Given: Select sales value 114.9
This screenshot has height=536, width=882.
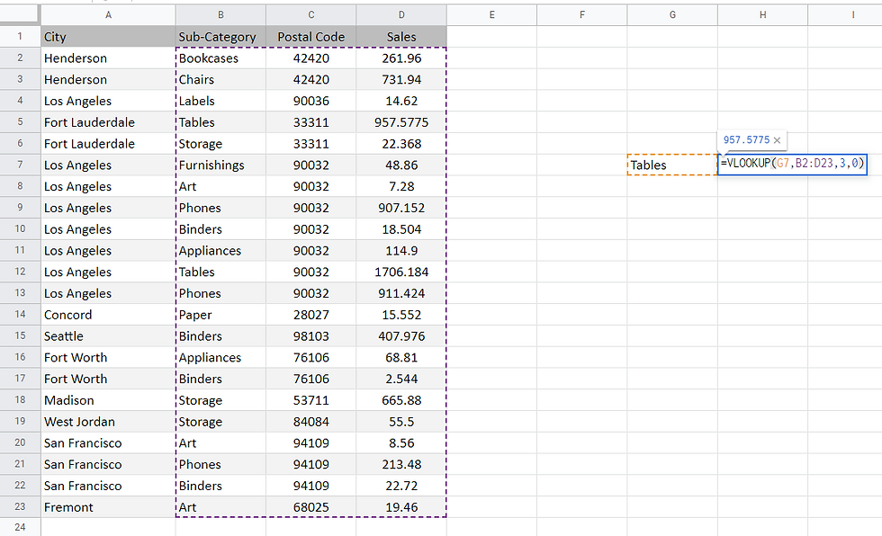Looking at the screenshot, I should (x=401, y=251).
